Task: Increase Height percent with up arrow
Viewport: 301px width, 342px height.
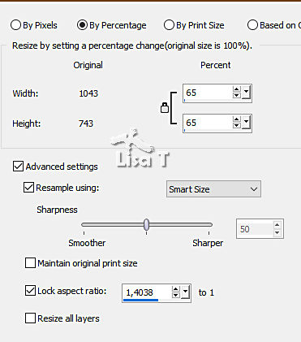Action: [236, 119]
